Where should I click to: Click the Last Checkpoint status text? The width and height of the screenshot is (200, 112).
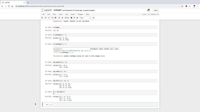point(72,10)
